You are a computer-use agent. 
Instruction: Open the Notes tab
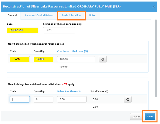(x=92, y=16)
